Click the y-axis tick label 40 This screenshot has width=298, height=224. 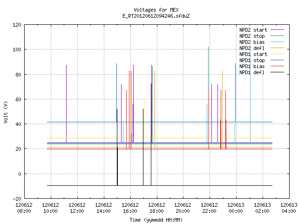coord(19,124)
